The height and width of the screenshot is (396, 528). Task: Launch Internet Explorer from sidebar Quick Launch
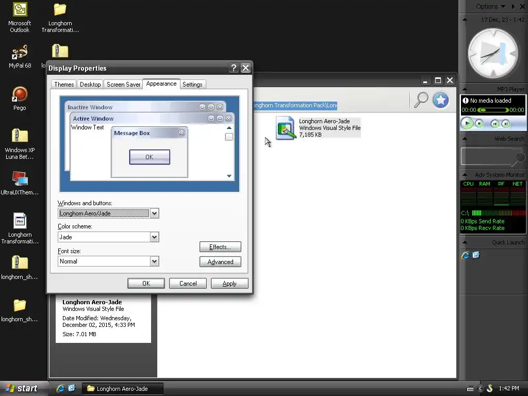(x=466, y=255)
